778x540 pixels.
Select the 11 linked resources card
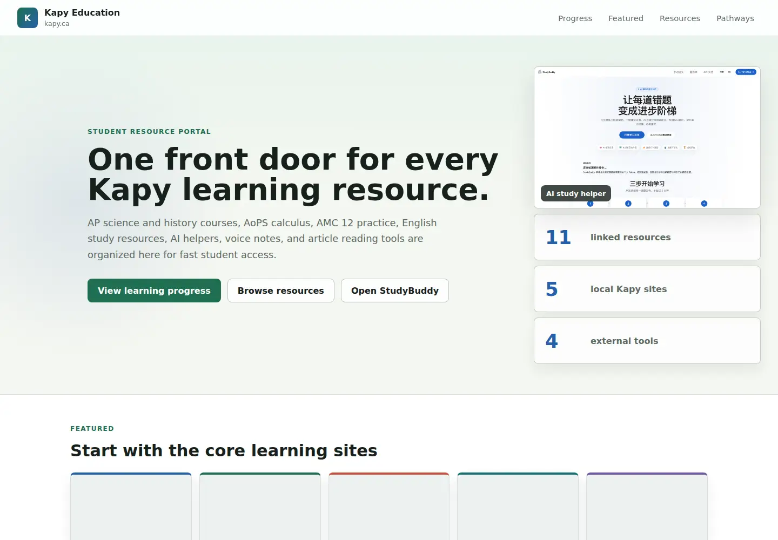click(x=647, y=237)
